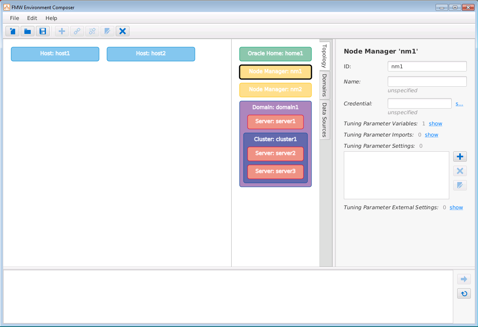Minimize the FMW Environment Composer window
The image size is (478, 327).
pos(442,7)
